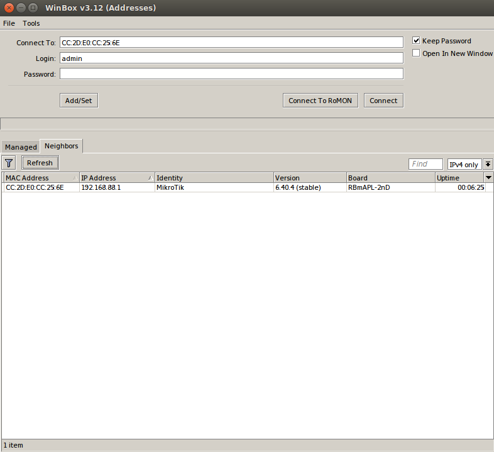Expand the IPv4 only dropdown arrow

[x=488, y=164]
